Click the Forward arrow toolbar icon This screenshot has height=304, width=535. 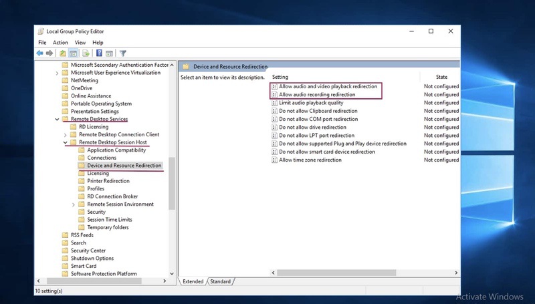pos(49,53)
